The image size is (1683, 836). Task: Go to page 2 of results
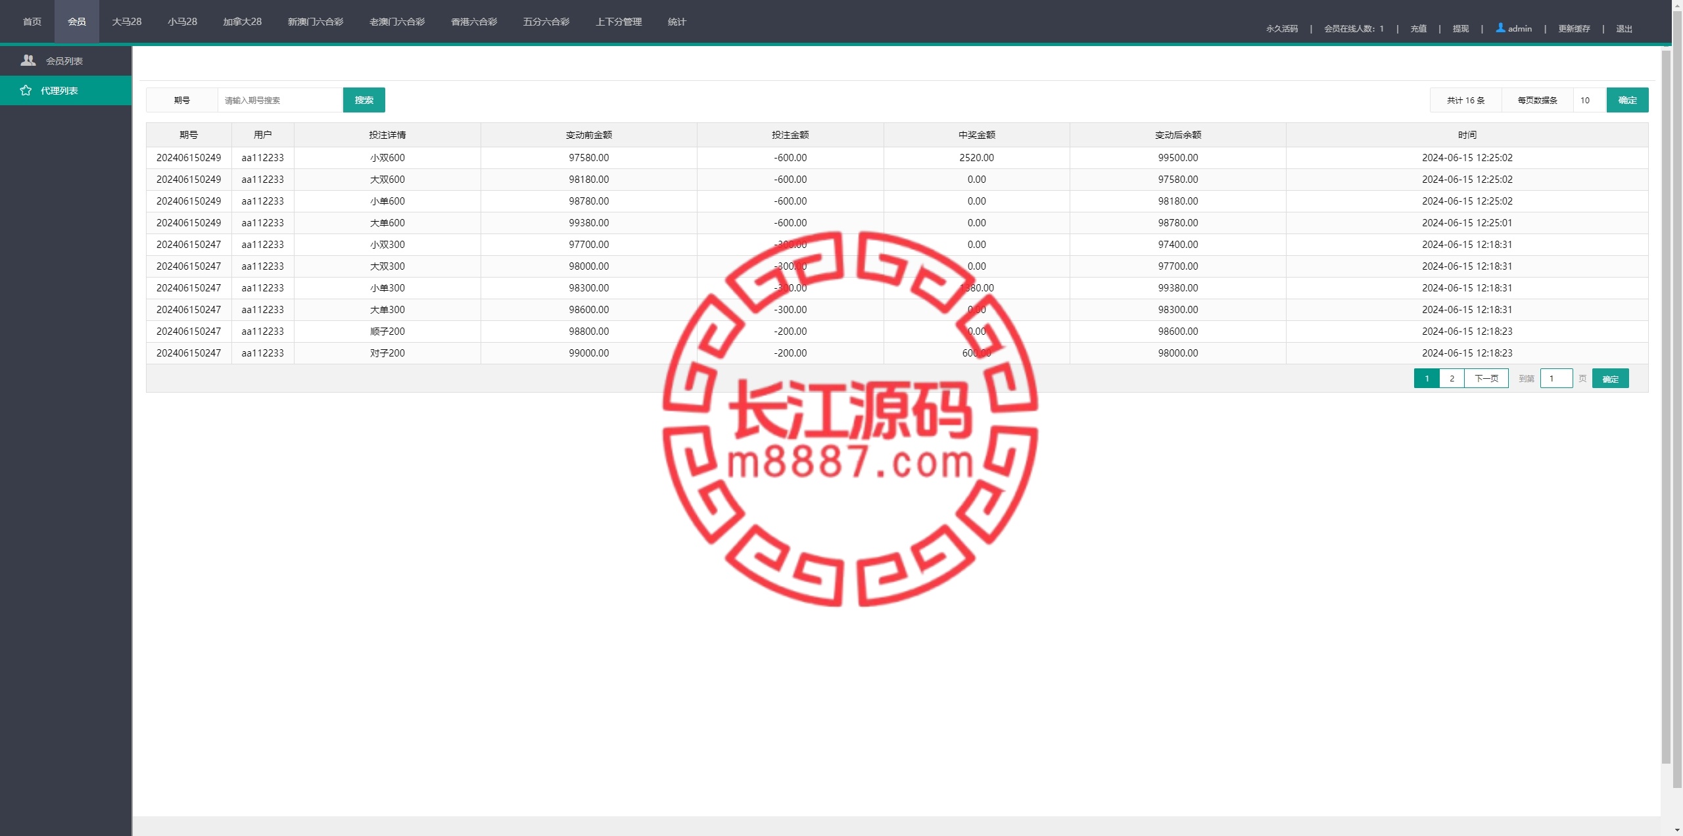pos(1452,378)
